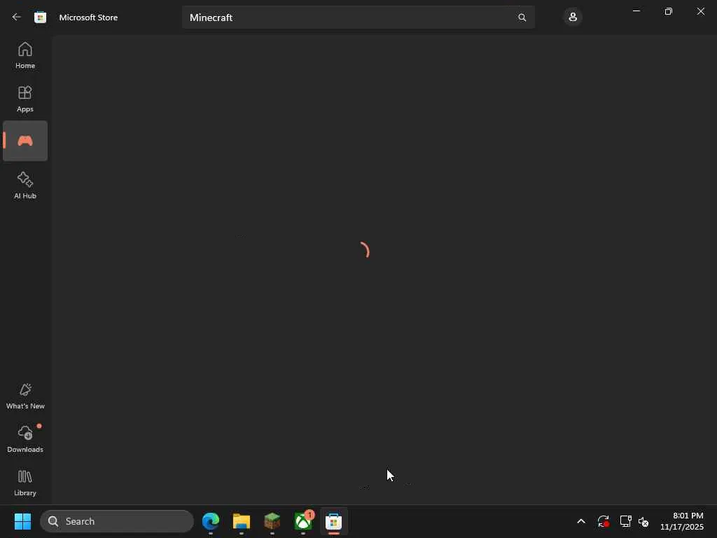Open the Windows Start menu

point(22,521)
